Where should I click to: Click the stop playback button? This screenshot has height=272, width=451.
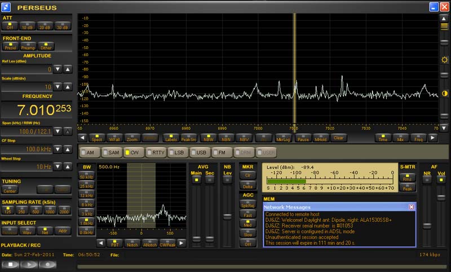click(10, 265)
